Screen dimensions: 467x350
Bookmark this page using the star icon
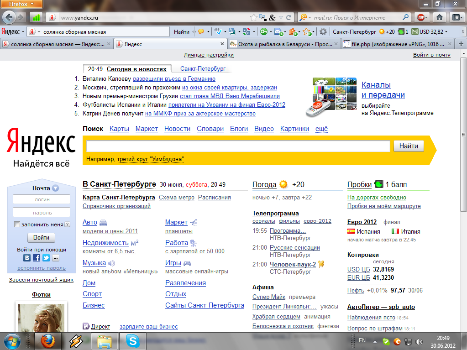click(x=254, y=18)
